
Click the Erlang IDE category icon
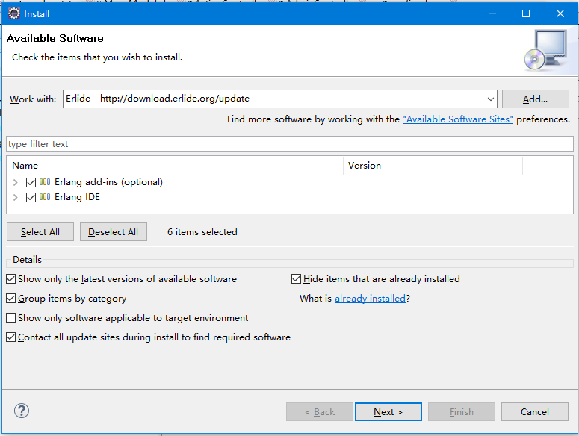coord(45,197)
